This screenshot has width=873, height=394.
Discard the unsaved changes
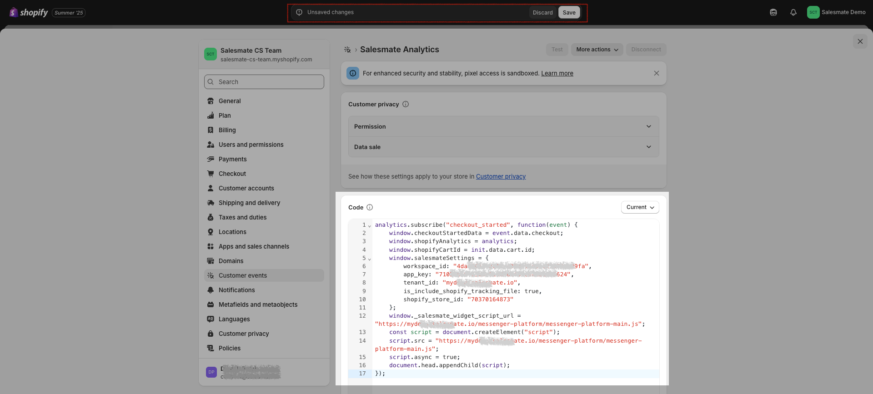(543, 13)
